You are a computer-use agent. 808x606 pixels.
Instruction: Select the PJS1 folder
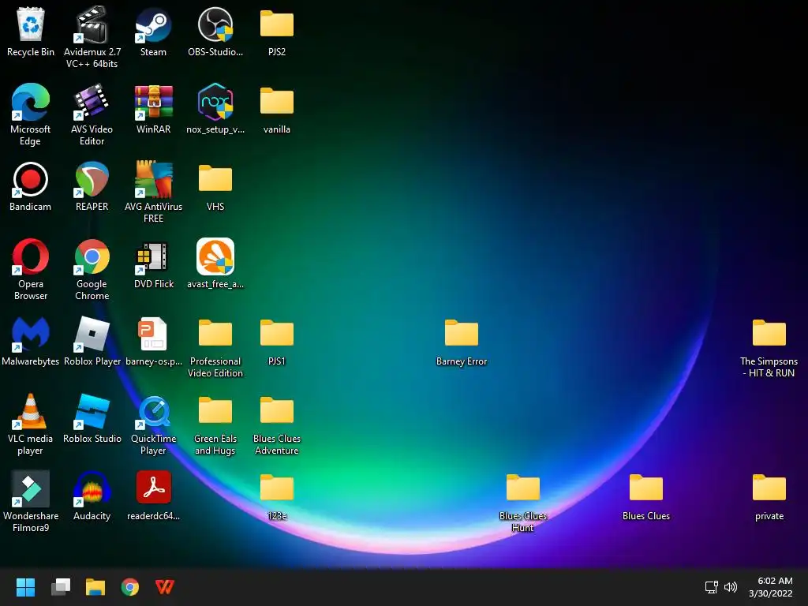point(277,334)
